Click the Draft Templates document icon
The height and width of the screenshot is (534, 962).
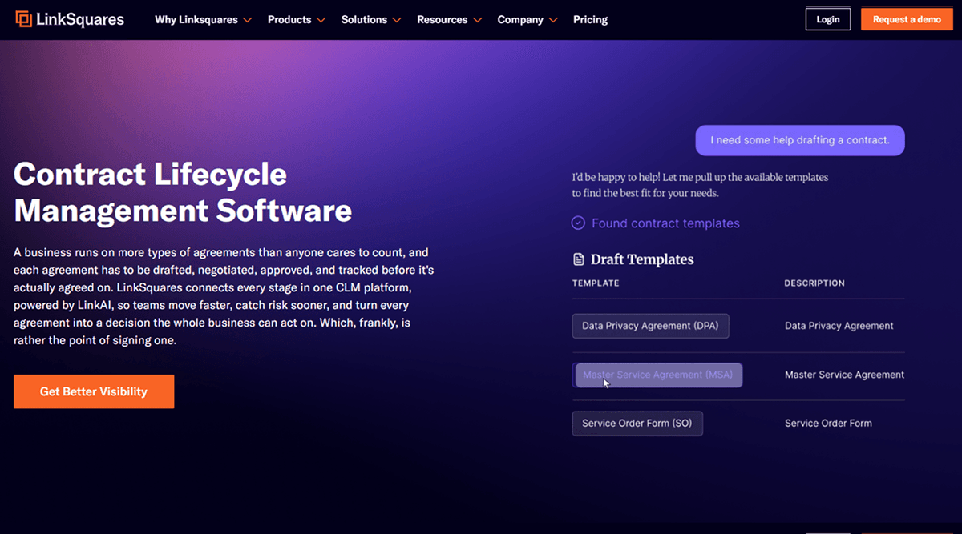[x=578, y=259]
